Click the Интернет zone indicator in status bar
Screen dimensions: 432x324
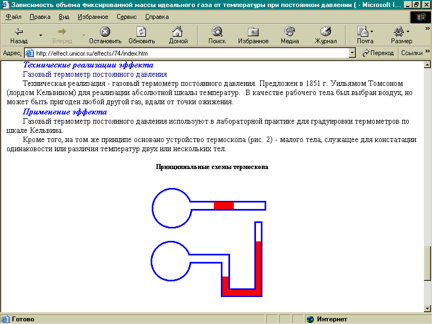[327, 319]
